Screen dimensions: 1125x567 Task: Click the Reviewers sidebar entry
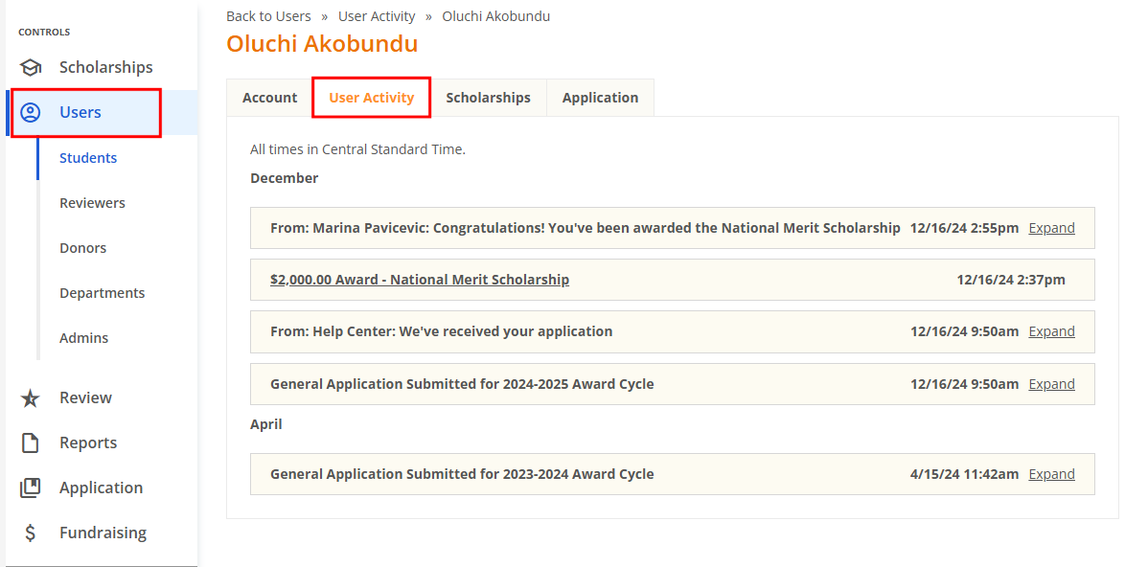point(92,202)
